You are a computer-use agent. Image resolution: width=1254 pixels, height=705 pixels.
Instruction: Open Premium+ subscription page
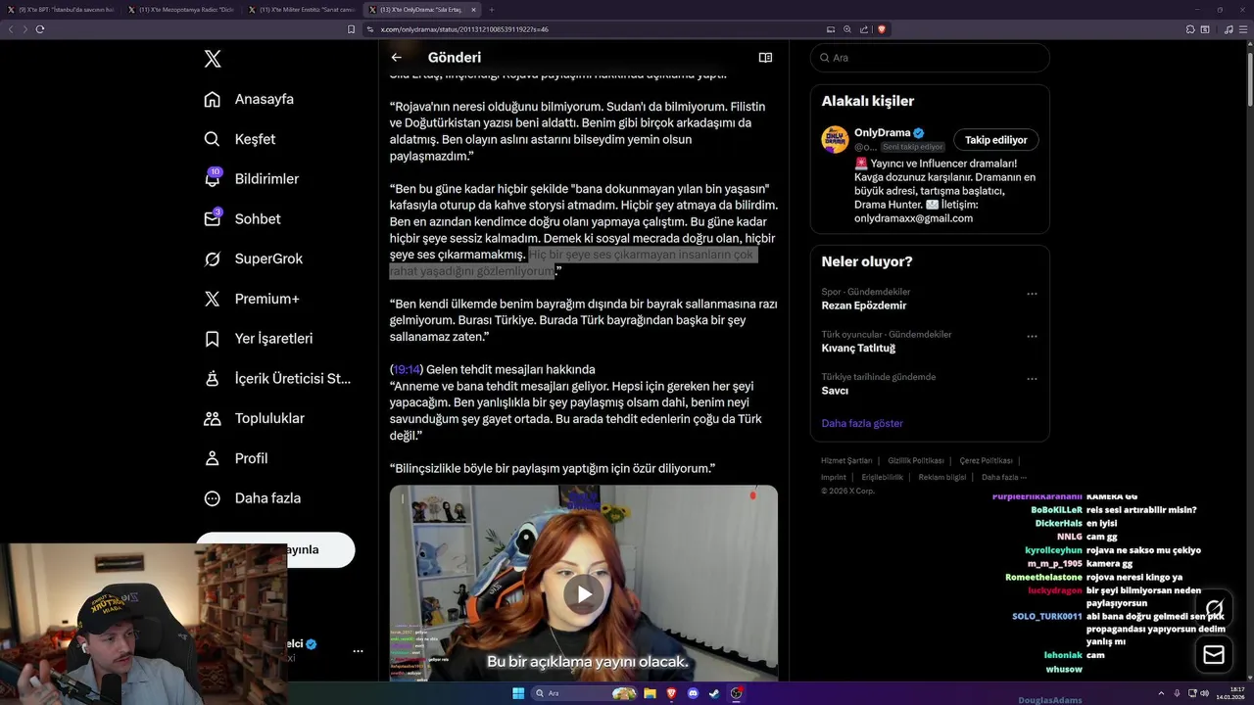pyautogui.click(x=251, y=299)
